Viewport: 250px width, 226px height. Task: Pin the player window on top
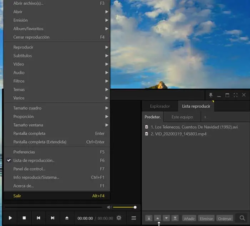[x=211, y=95]
